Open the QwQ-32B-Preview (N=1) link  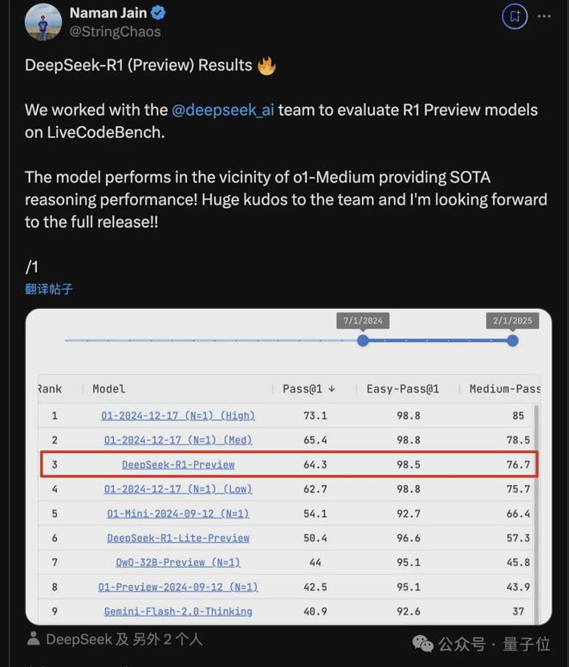(x=178, y=562)
